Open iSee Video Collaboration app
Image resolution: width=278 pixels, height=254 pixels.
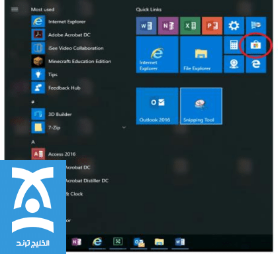click(68, 48)
